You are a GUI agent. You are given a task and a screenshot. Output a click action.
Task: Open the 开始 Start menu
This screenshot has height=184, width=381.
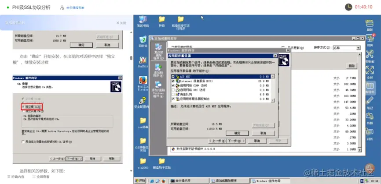pos(140,180)
